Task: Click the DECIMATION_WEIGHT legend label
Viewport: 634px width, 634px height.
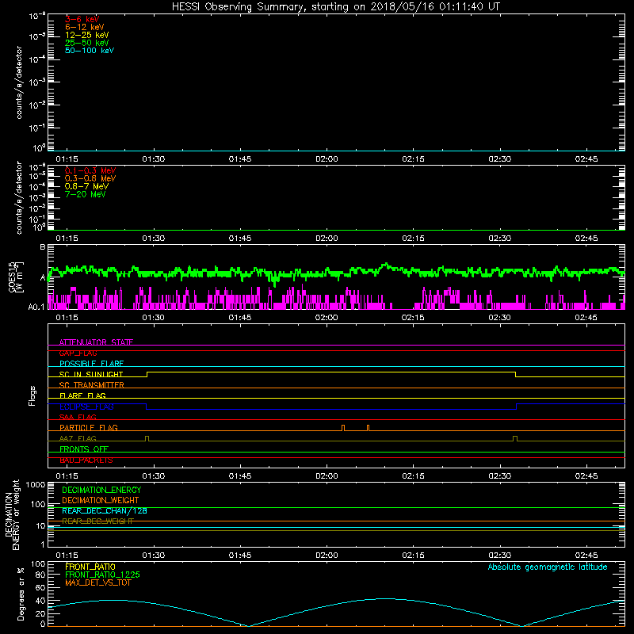Action: (101, 500)
